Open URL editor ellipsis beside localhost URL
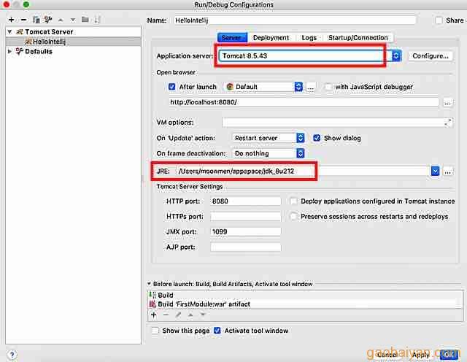467x362 pixels. point(447,102)
